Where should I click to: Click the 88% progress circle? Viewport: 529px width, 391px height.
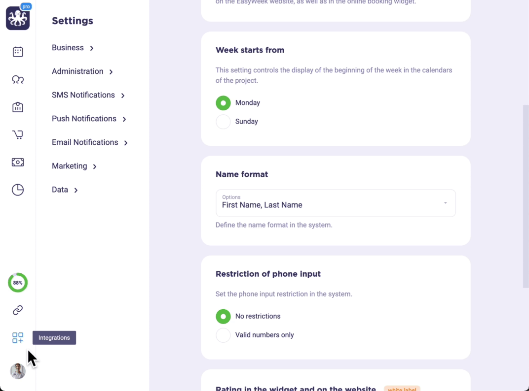[18, 283]
